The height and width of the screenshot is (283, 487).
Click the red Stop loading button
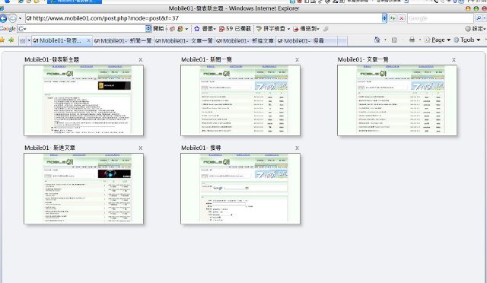[401, 18]
